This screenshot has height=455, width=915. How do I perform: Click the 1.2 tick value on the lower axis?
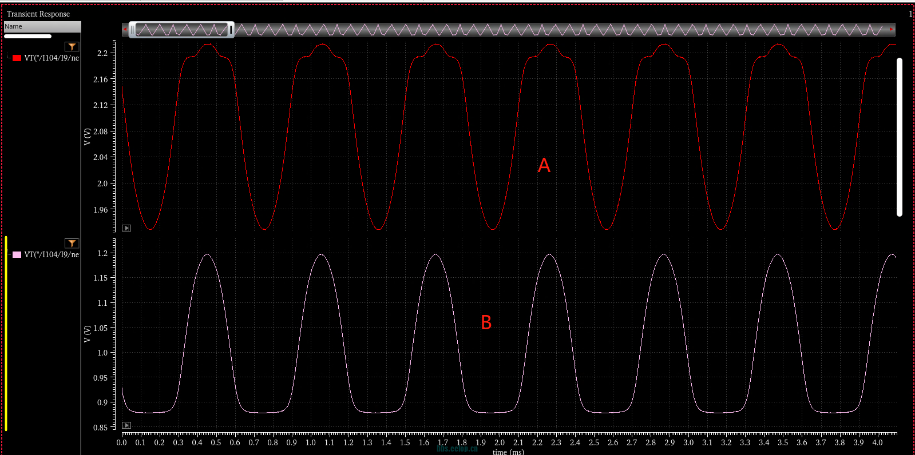click(102, 253)
